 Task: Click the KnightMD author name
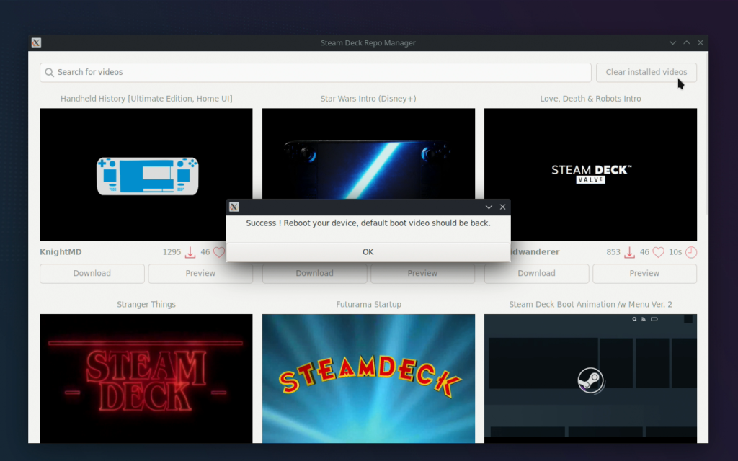tap(61, 251)
